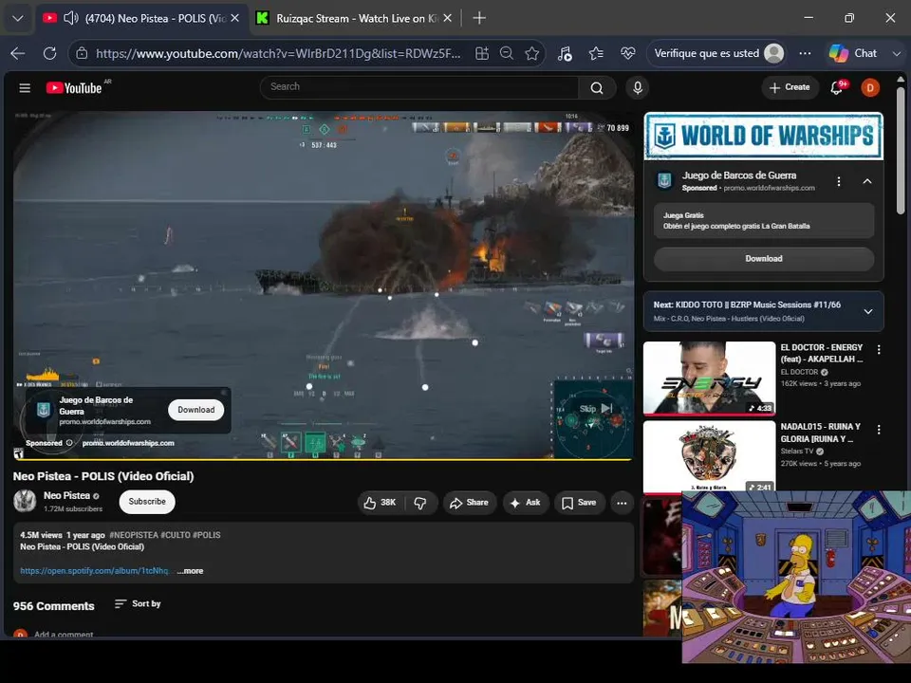Open a new browser tab
Image resolution: width=911 pixels, height=683 pixels.
coord(479,19)
